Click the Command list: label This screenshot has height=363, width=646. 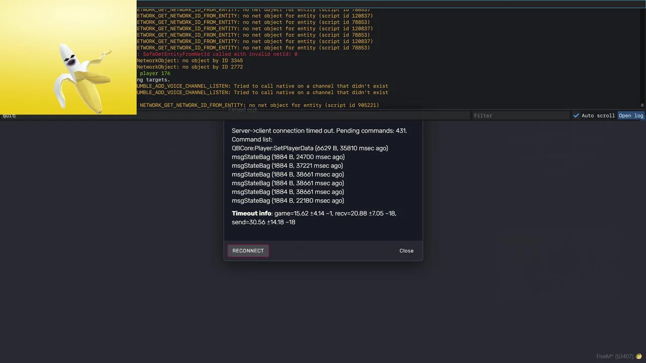[x=252, y=139]
